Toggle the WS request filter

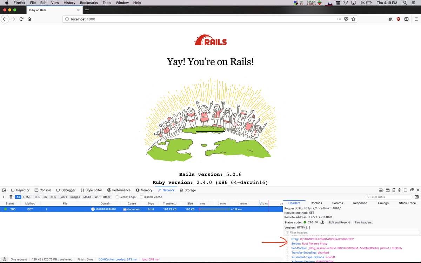pyautogui.click(x=97, y=197)
